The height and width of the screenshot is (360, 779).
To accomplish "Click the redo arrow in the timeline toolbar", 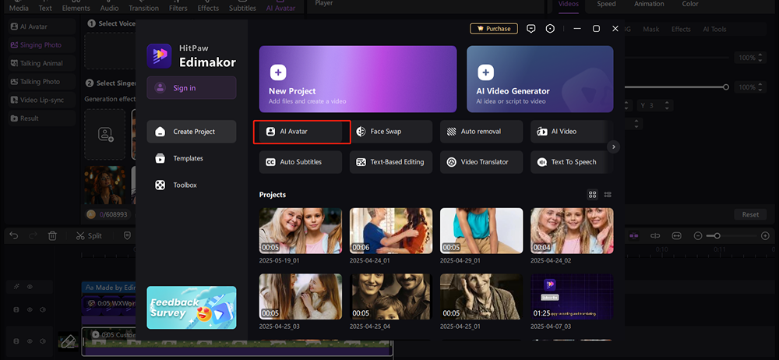I will [33, 235].
